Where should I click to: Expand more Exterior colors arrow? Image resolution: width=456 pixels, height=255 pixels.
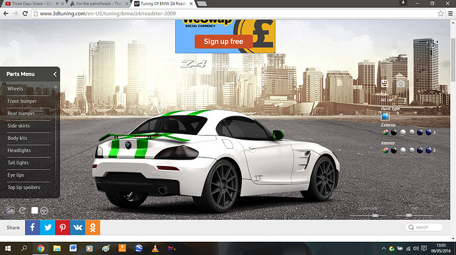[x=434, y=132]
